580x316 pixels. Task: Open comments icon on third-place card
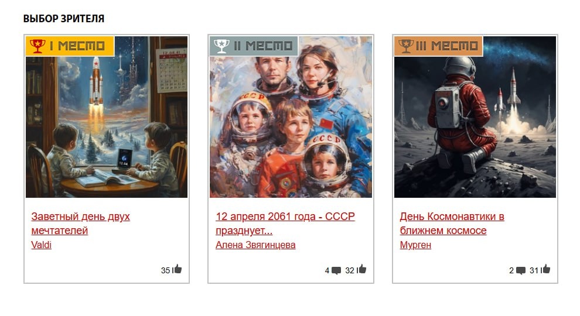[x=520, y=270]
